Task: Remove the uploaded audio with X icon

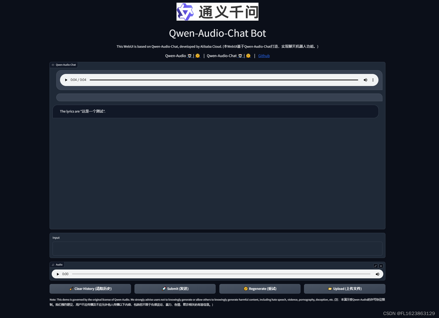Action: coord(381,266)
